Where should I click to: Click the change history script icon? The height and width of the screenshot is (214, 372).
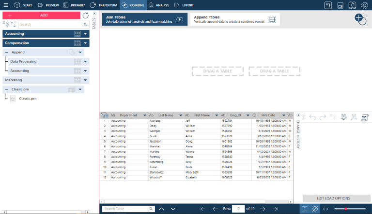click(365, 117)
